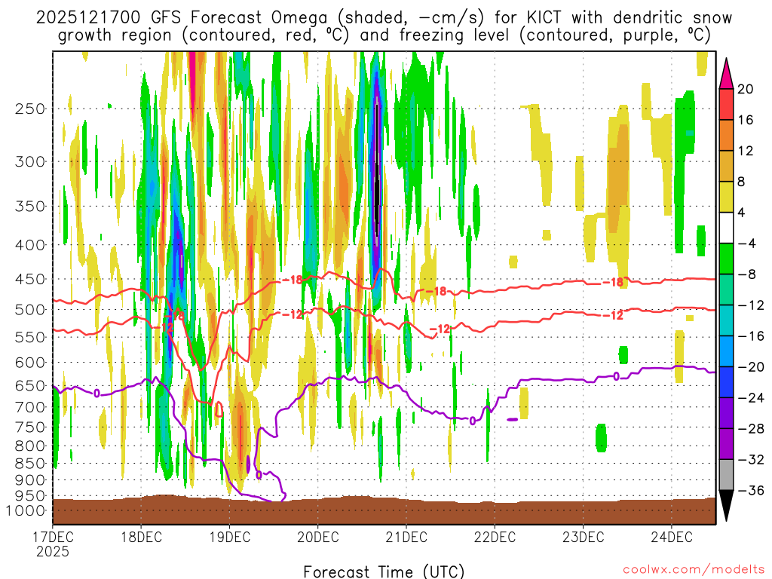The image size is (772, 579).
Task: Click the '550' pressure level label
Action: pos(29,337)
